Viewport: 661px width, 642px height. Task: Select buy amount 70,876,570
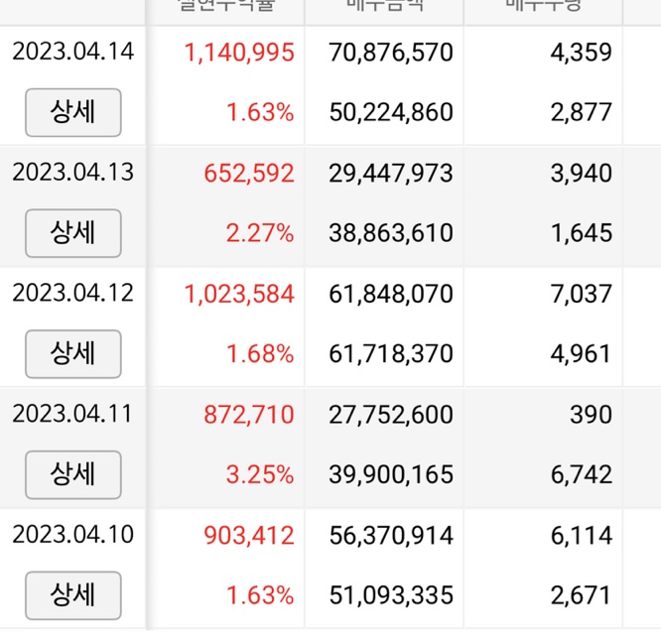390,53
